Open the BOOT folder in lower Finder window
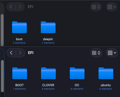Image resolution: width=120 pixels, height=97 pixels. [20, 73]
